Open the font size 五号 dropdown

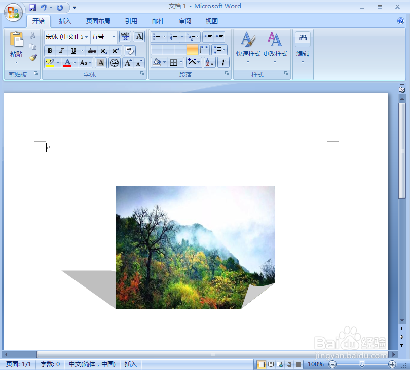click(x=114, y=37)
